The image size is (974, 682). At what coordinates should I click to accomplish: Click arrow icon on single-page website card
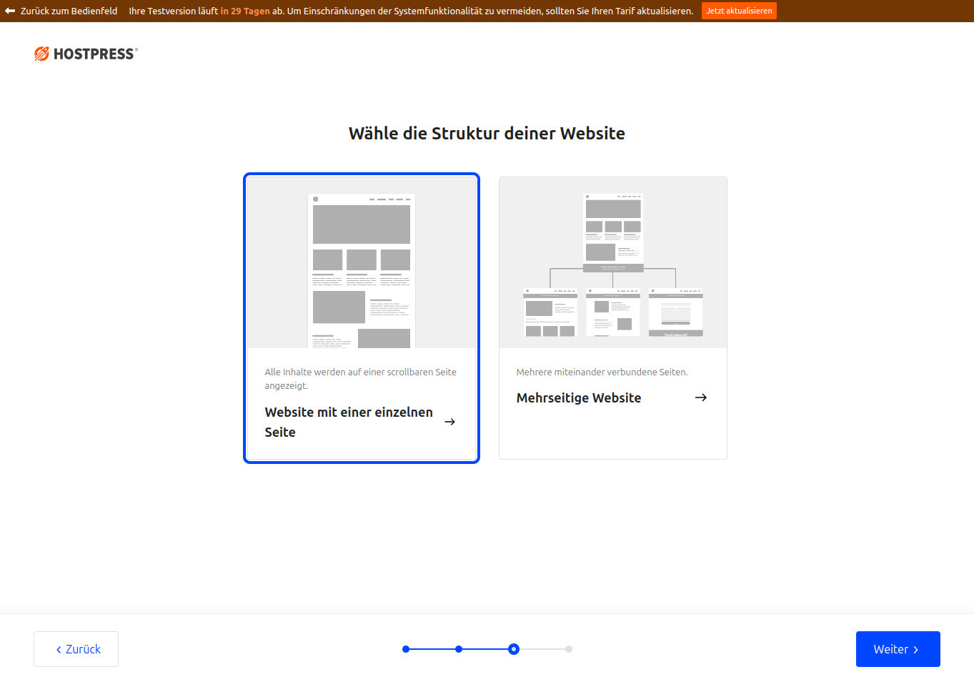pyautogui.click(x=449, y=422)
